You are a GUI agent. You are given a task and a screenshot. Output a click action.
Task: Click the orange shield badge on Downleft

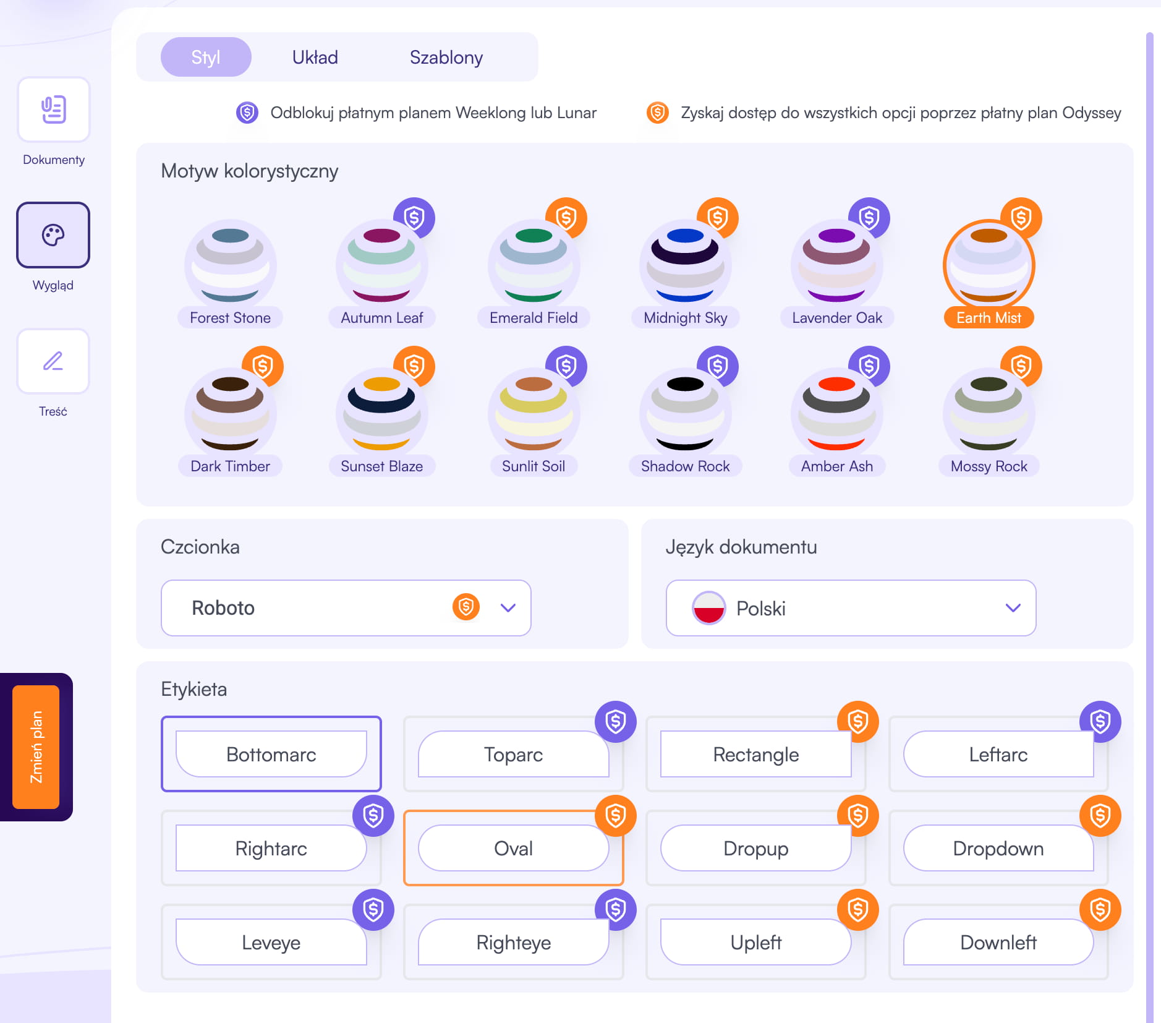[x=1100, y=909]
